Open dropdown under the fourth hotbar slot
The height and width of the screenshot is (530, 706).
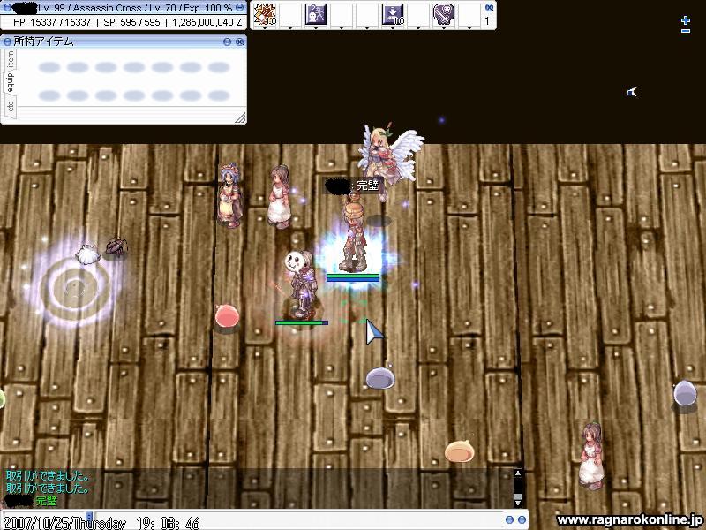[x=342, y=28]
